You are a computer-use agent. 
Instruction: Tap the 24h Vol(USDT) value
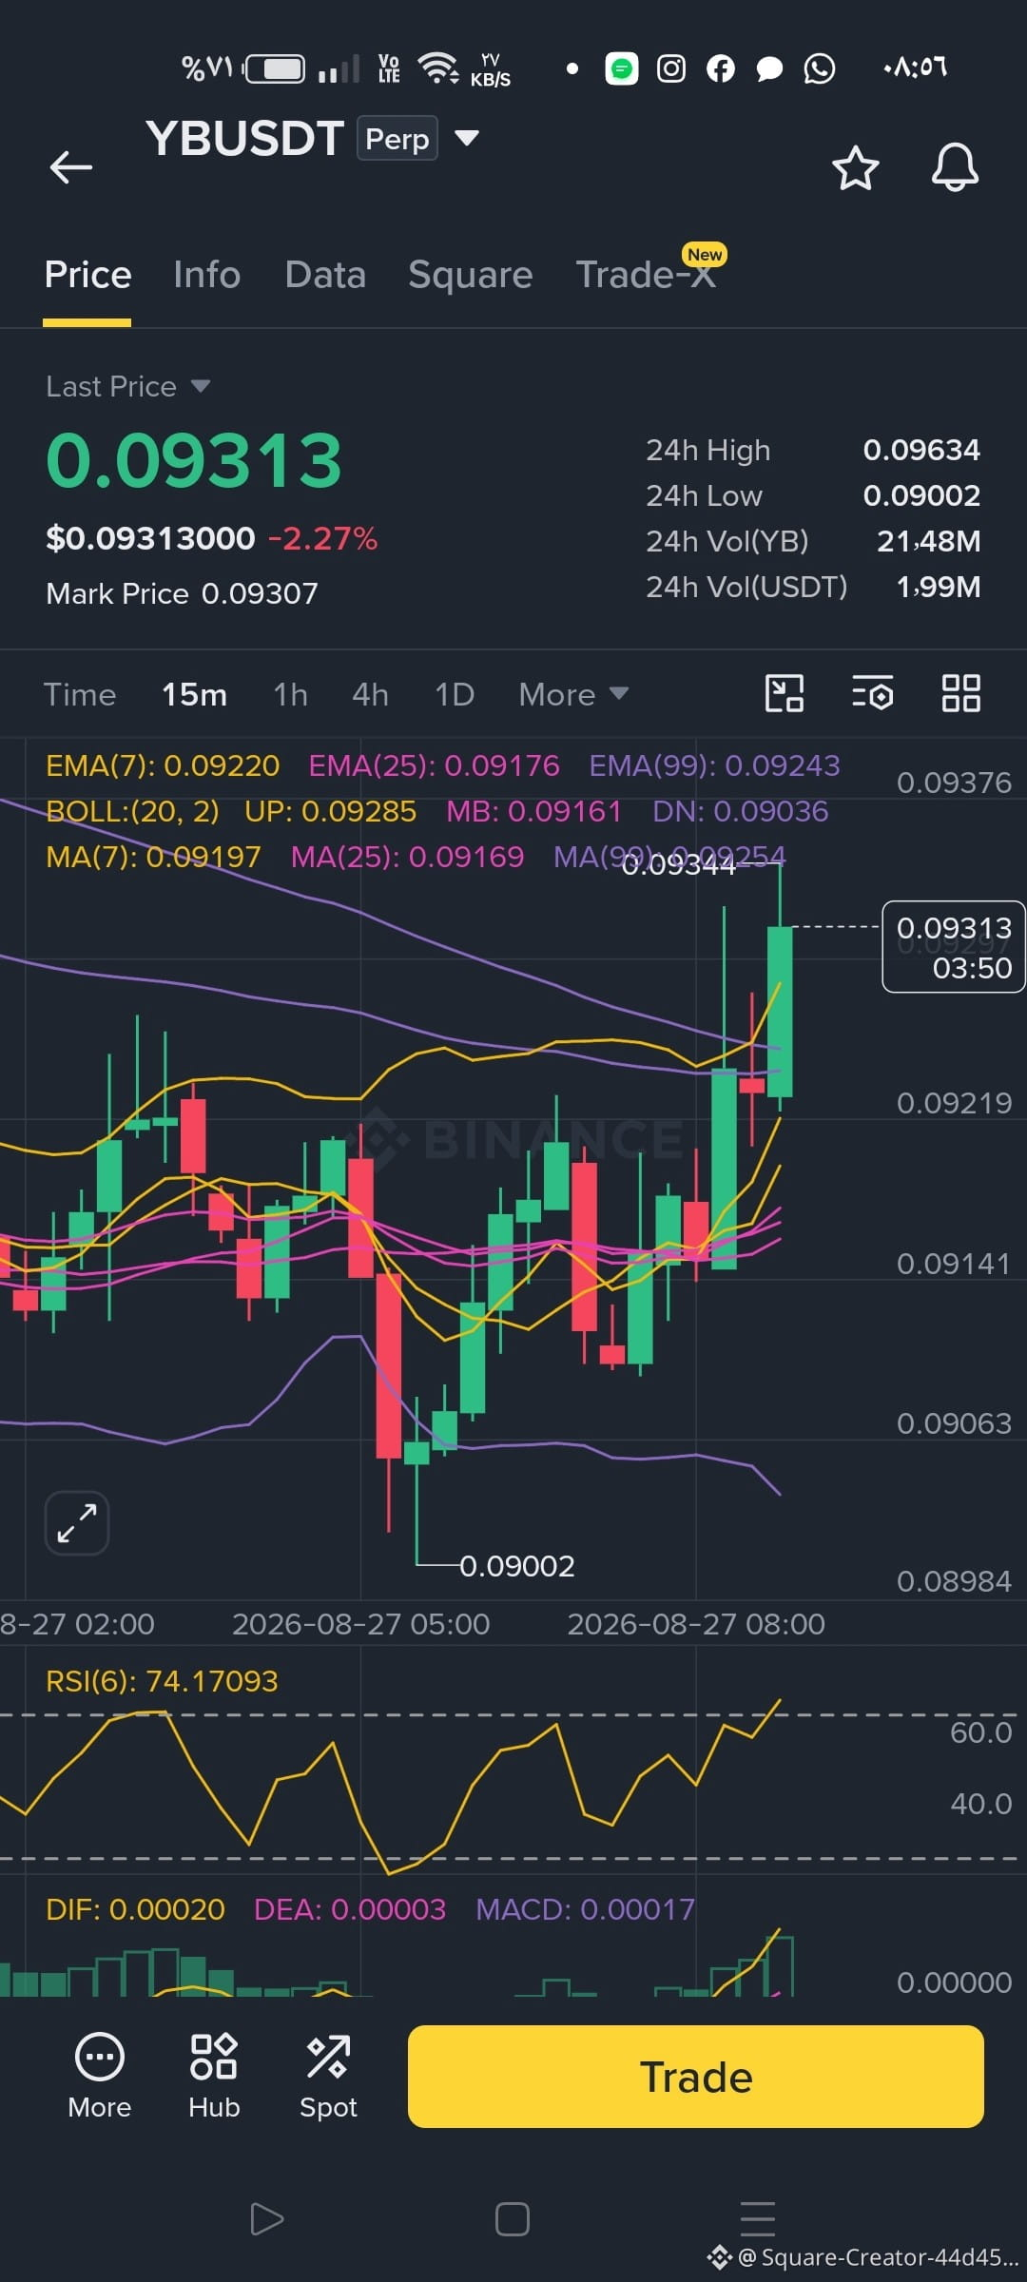click(x=939, y=587)
